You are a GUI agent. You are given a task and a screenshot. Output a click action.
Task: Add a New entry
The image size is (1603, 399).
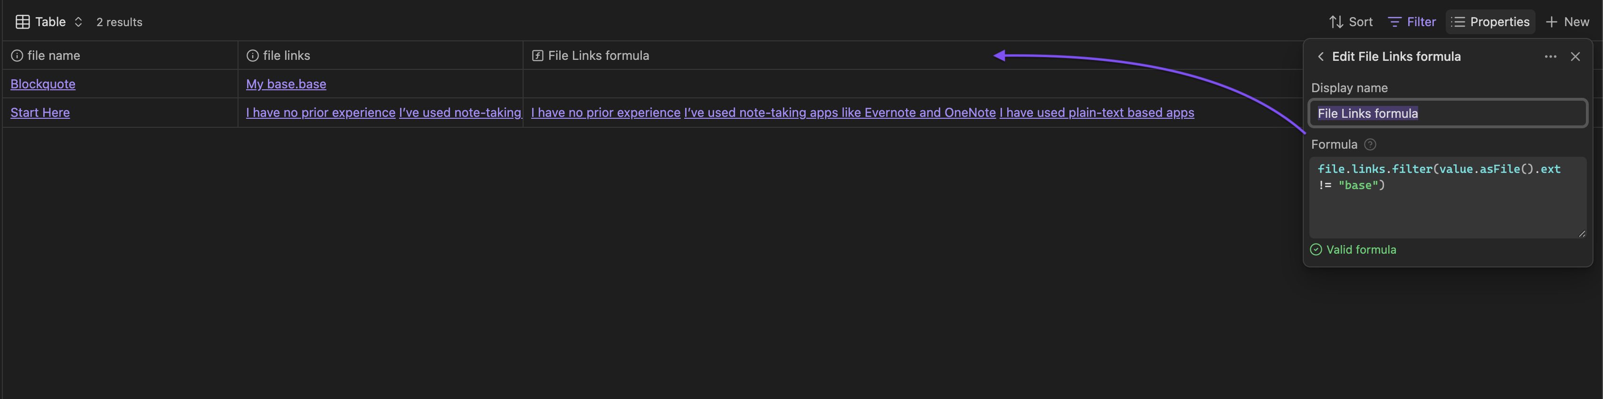[1567, 22]
